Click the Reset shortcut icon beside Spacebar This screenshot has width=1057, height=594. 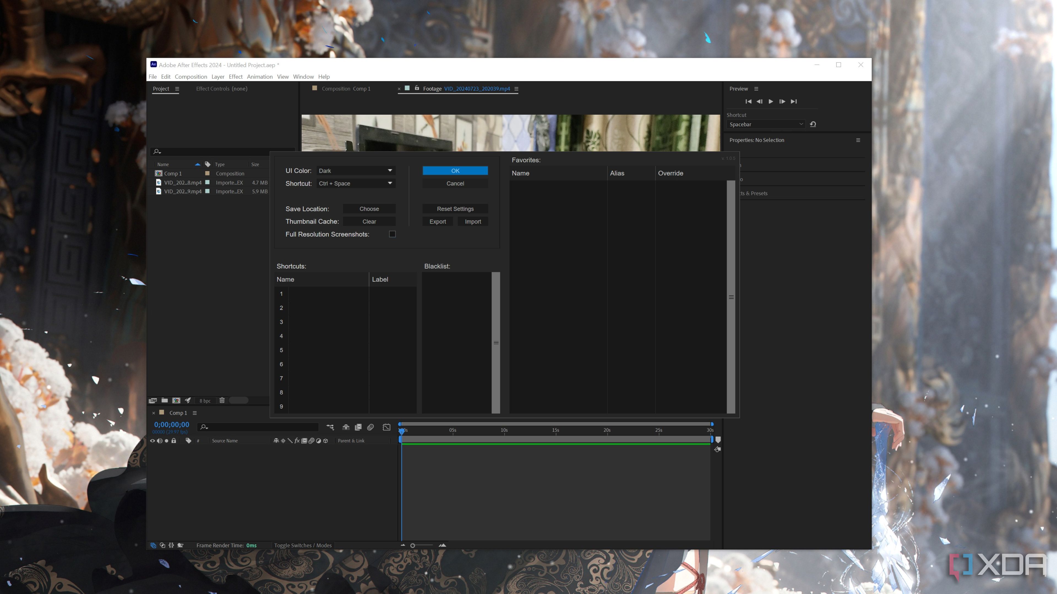point(813,124)
